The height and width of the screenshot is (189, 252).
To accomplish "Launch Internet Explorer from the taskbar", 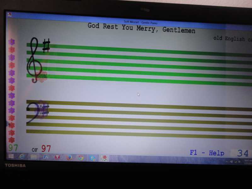I will 22,156.
